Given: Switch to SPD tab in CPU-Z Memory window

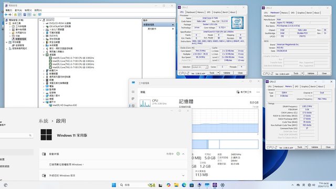Looking at the screenshot, I should [297, 87].
